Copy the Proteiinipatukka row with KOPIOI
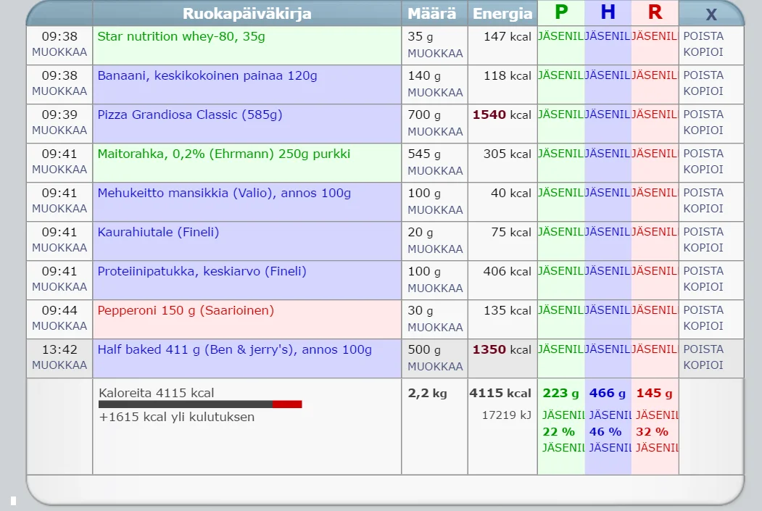Screen dimensions: 762x511 point(703,287)
